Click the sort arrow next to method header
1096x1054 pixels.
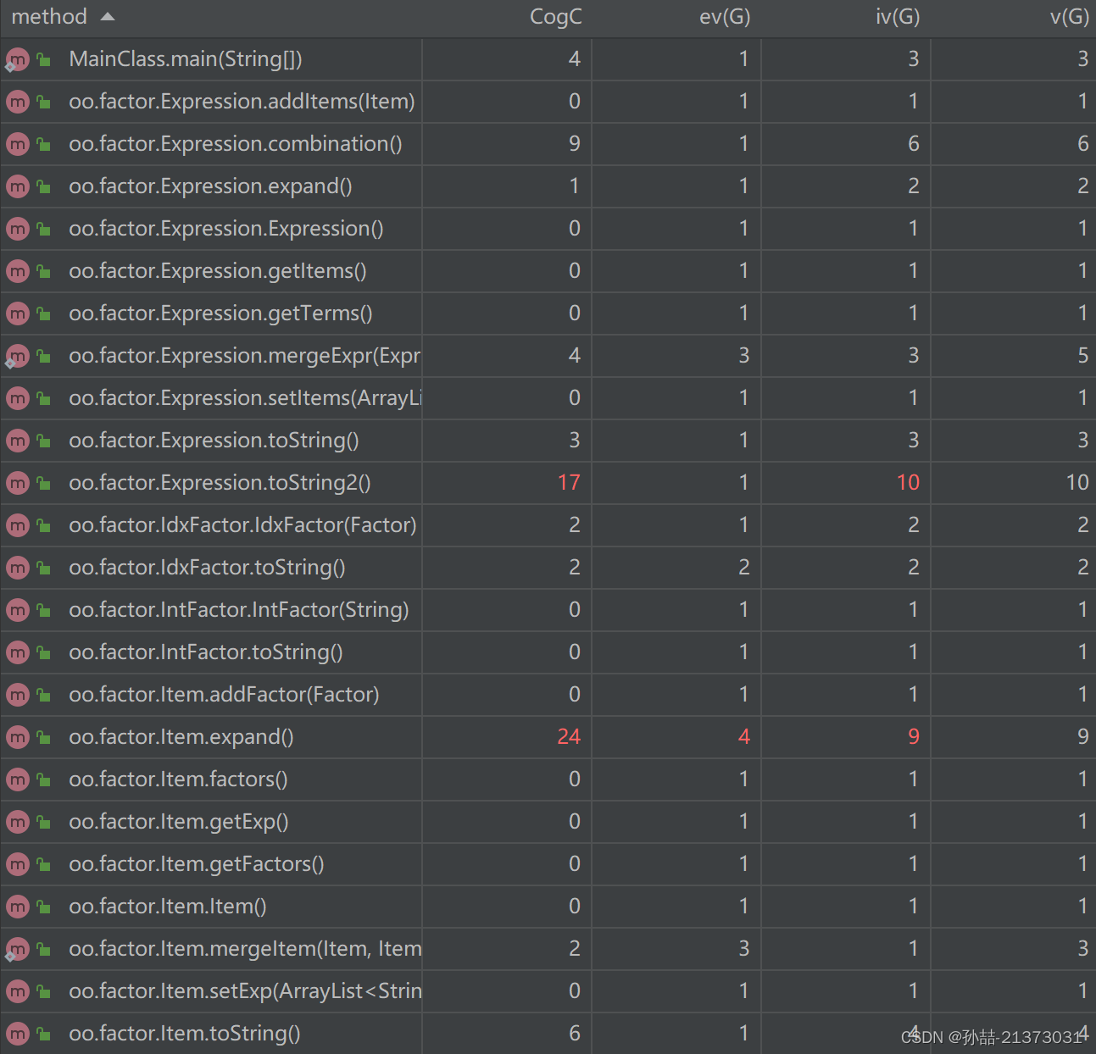point(107,17)
